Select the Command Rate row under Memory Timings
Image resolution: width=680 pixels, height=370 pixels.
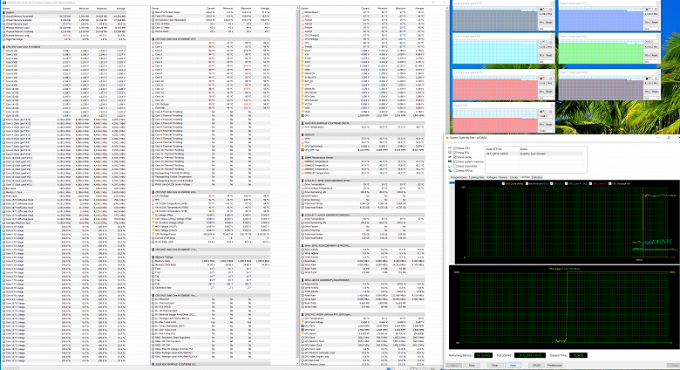[x=211, y=287]
